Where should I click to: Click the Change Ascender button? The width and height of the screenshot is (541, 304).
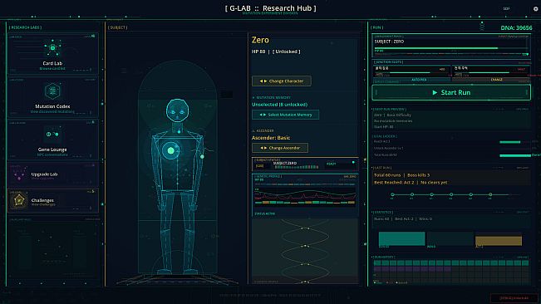280,148
